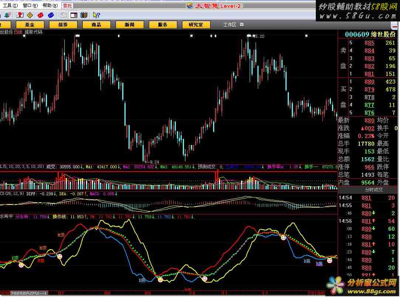Click sell level 1 price 881
400x297 pixels.
[x=369, y=74]
